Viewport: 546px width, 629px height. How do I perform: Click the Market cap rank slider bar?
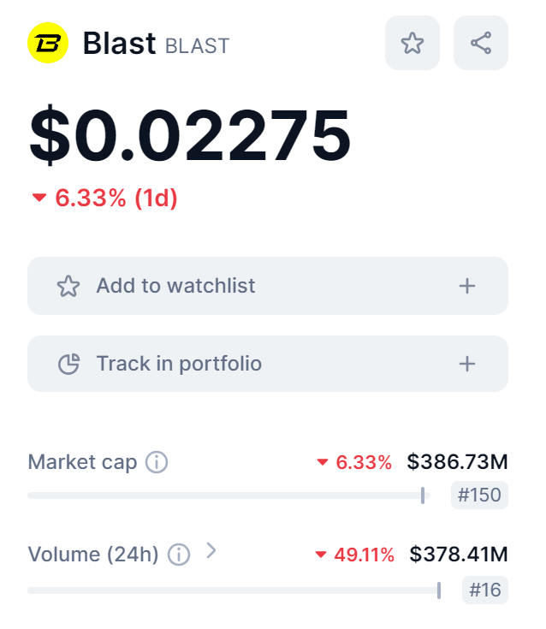click(227, 495)
